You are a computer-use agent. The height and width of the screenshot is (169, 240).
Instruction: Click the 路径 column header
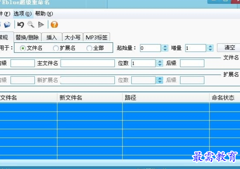[166, 98]
